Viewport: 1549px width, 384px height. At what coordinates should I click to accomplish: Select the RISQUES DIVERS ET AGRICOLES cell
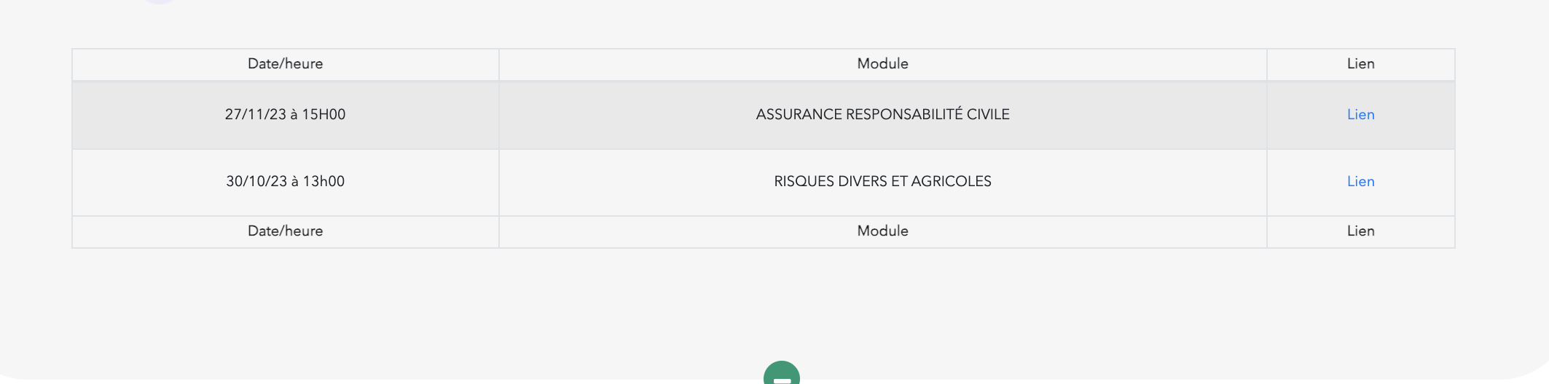point(882,182)
